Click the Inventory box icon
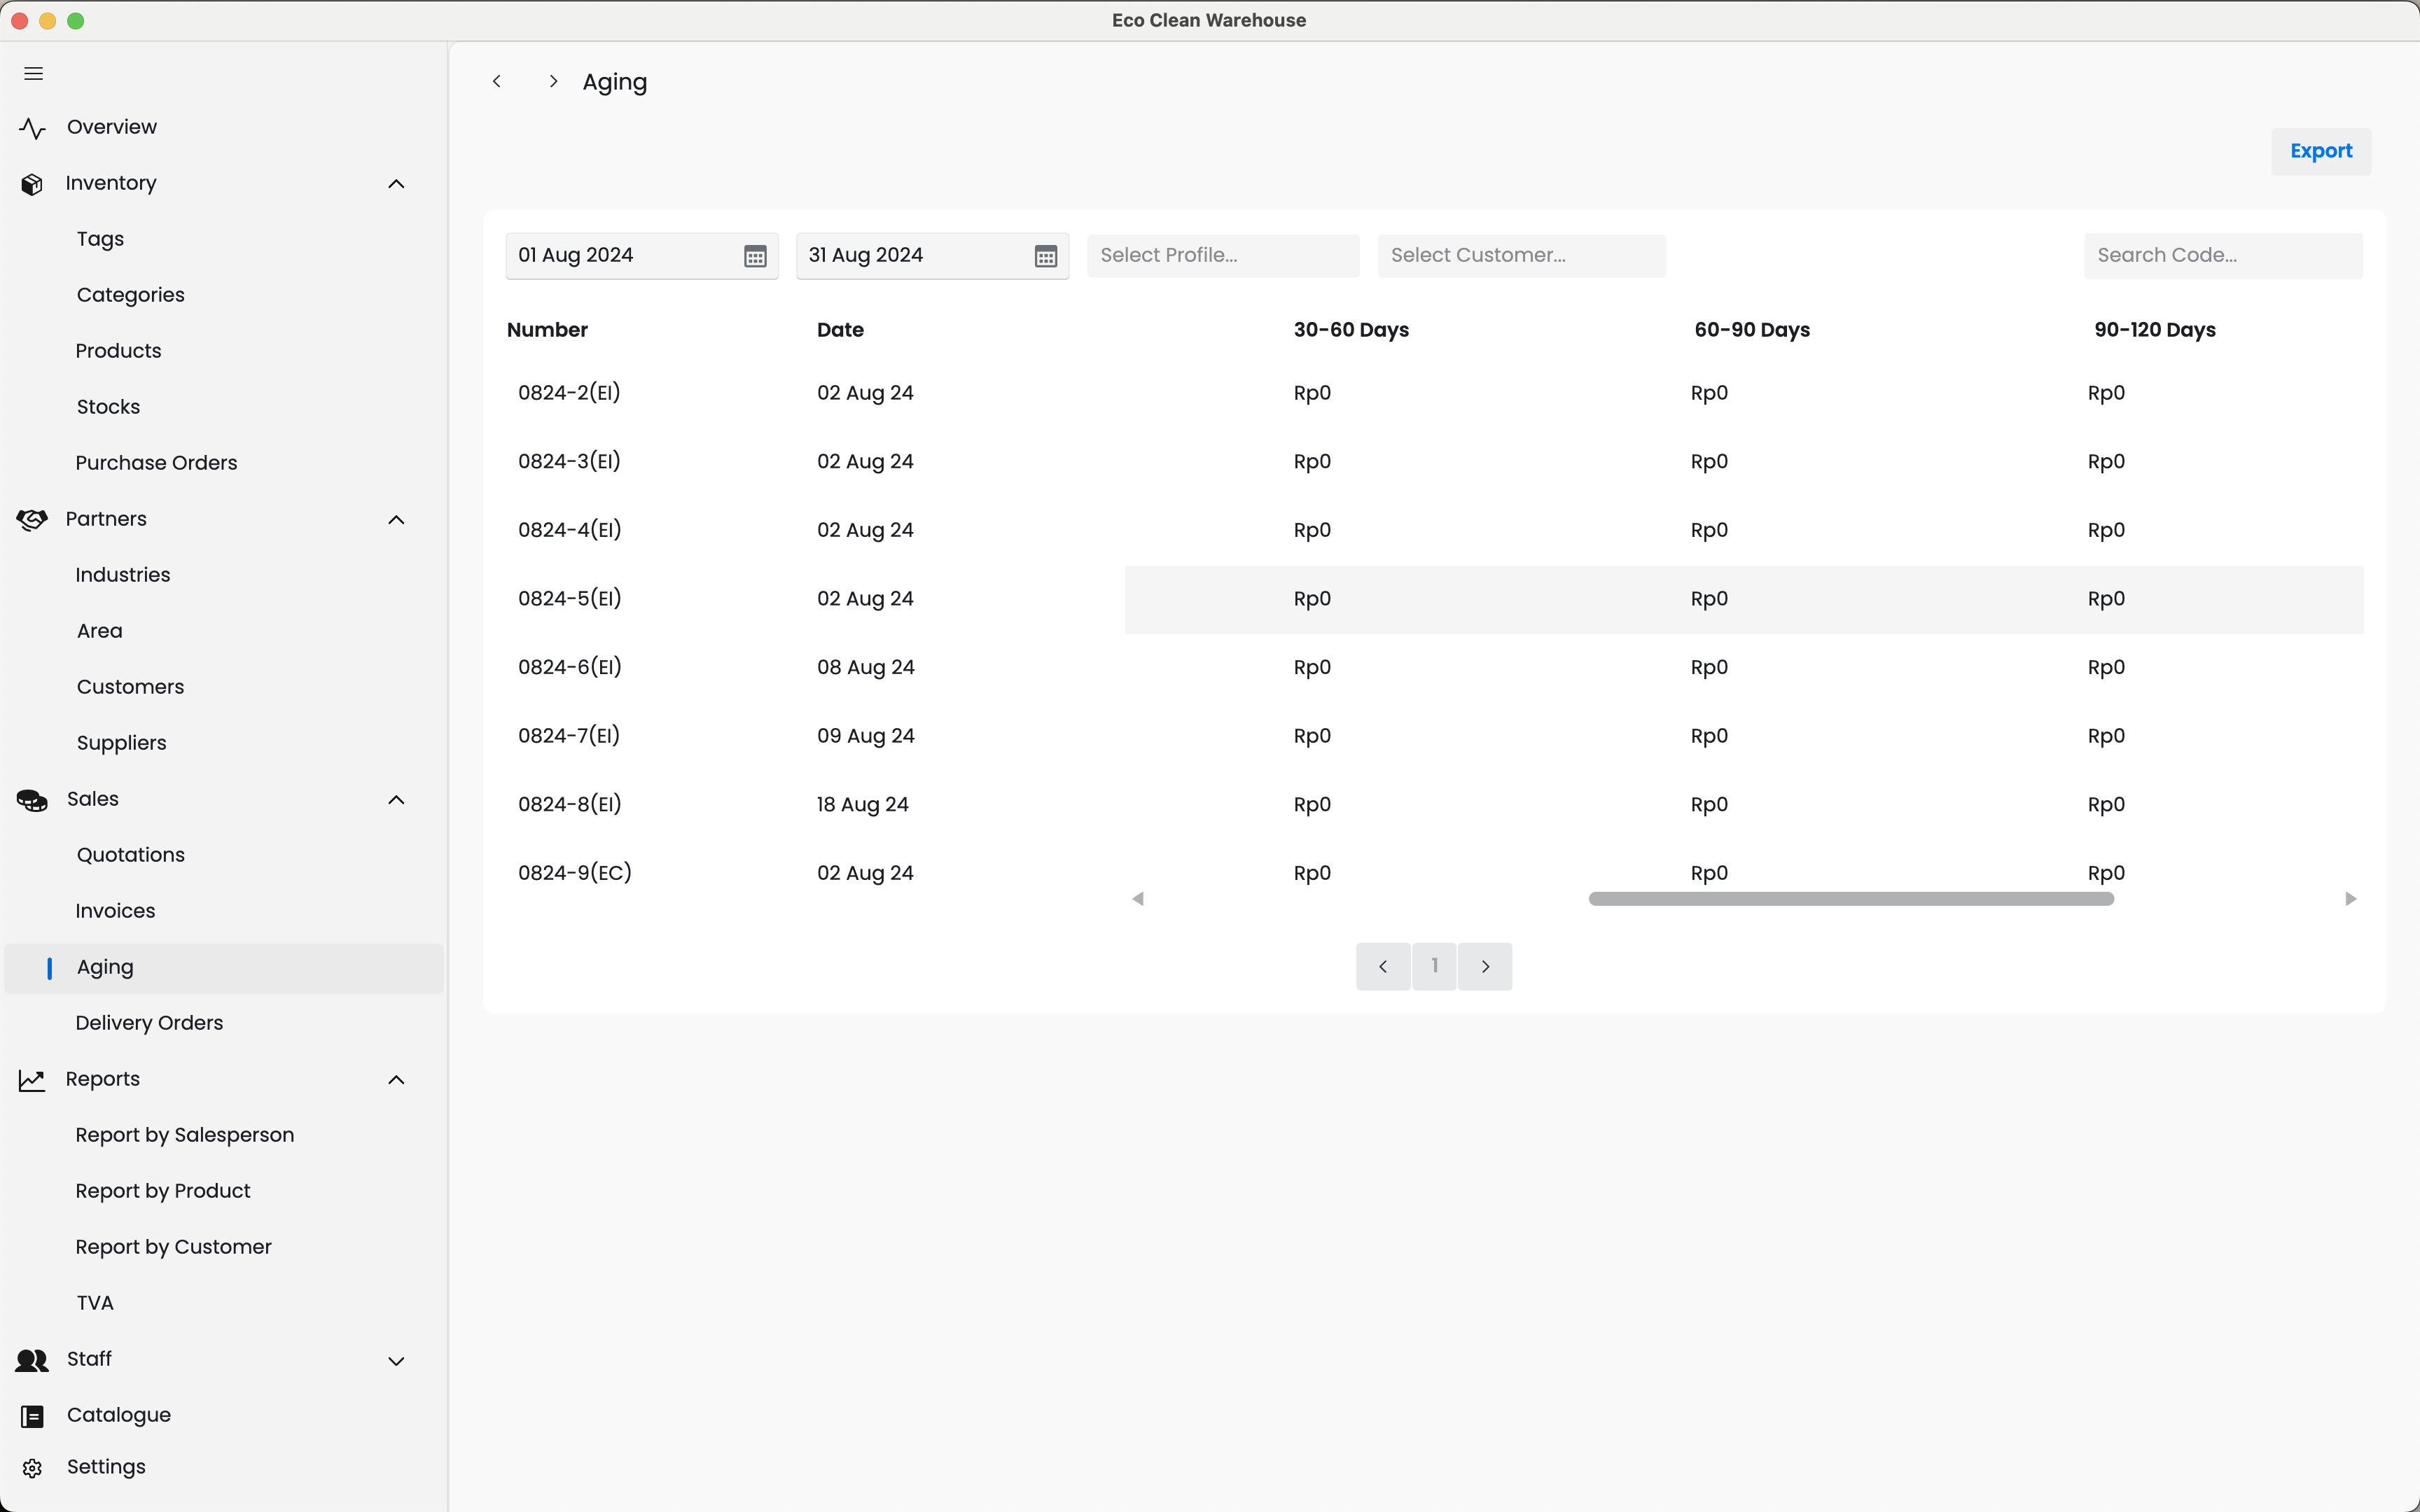Screen dimensions: 2420x1512 [x=32, y=184]
